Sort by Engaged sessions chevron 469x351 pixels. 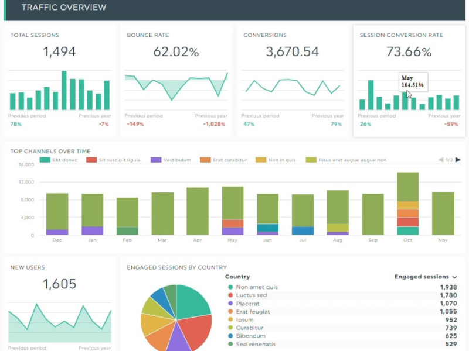coord(454,277)
